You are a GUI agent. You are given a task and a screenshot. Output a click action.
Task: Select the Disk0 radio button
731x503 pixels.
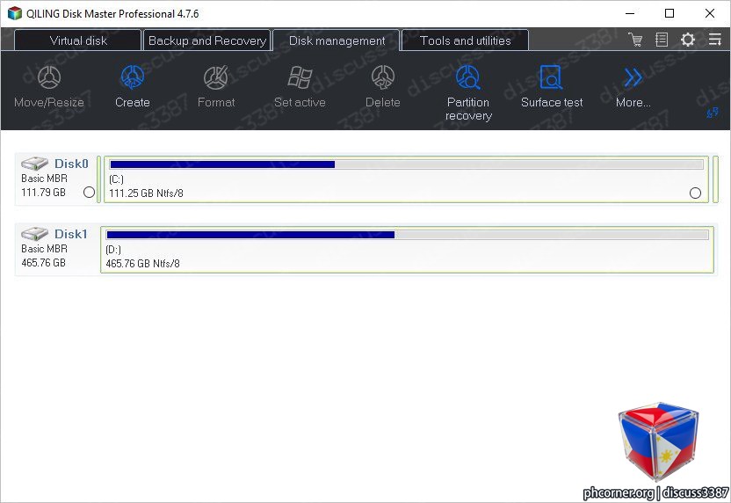tap(89, 193)
